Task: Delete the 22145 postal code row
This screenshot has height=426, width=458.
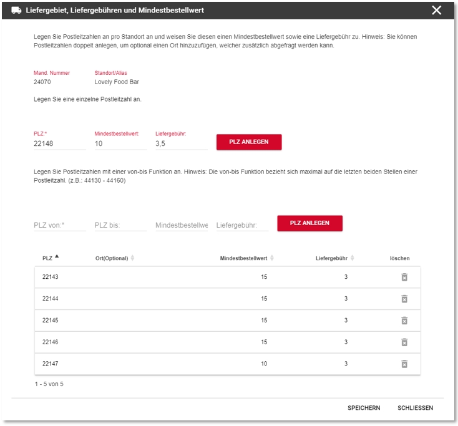Action: tap(404, 321)
